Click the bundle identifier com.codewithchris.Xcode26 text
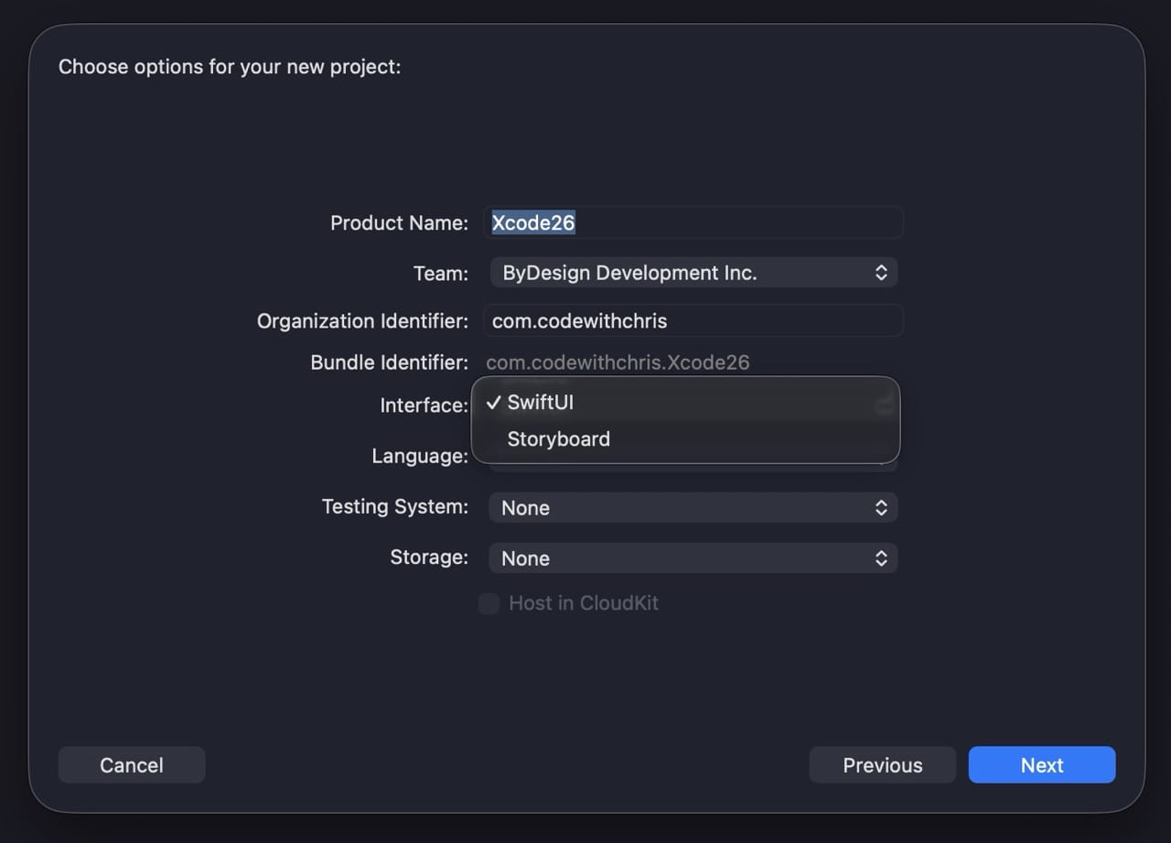1171x843 pixels. click(618, 362)
